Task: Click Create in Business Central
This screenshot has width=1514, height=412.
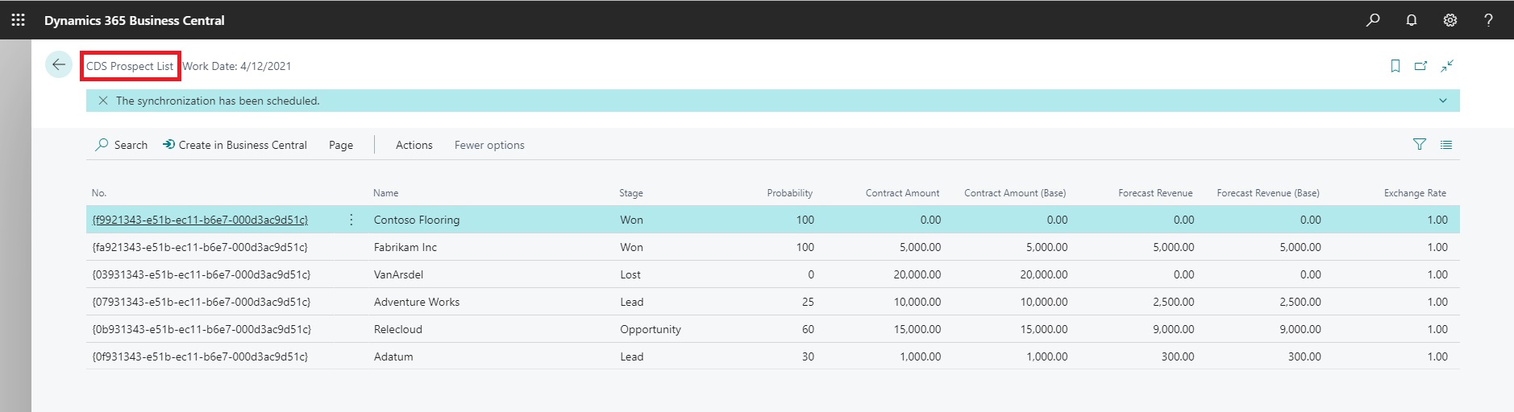Action: (235, 145)
